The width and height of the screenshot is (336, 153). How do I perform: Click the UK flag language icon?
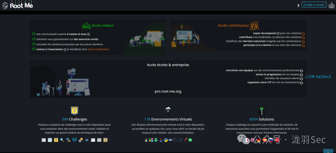[x=252, y=140]
